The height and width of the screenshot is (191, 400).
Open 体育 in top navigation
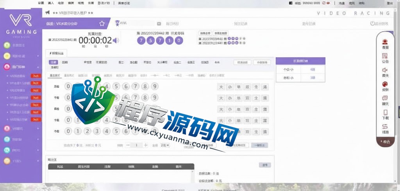click(91, 3)
